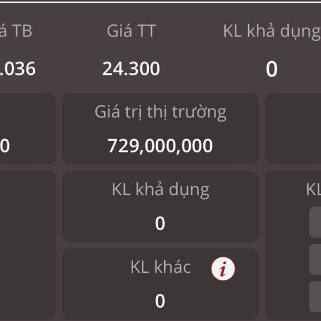
Task: Click the 729,000,000 market value figure
Action: (x=160, y=146)
